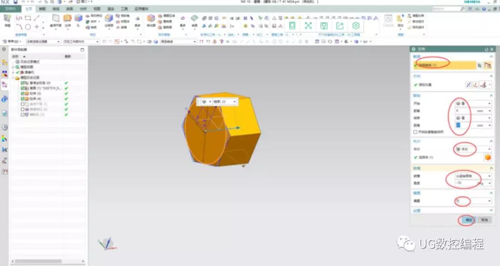Click the share overlay icon
This screenshot has height=266, width=500.
tap(340, 25)
